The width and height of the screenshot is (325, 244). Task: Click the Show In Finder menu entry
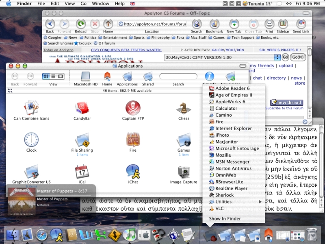(225, 218)
